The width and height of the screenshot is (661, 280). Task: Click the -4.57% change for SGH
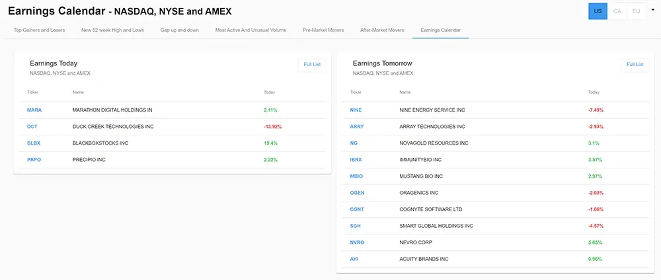[596, 226]
